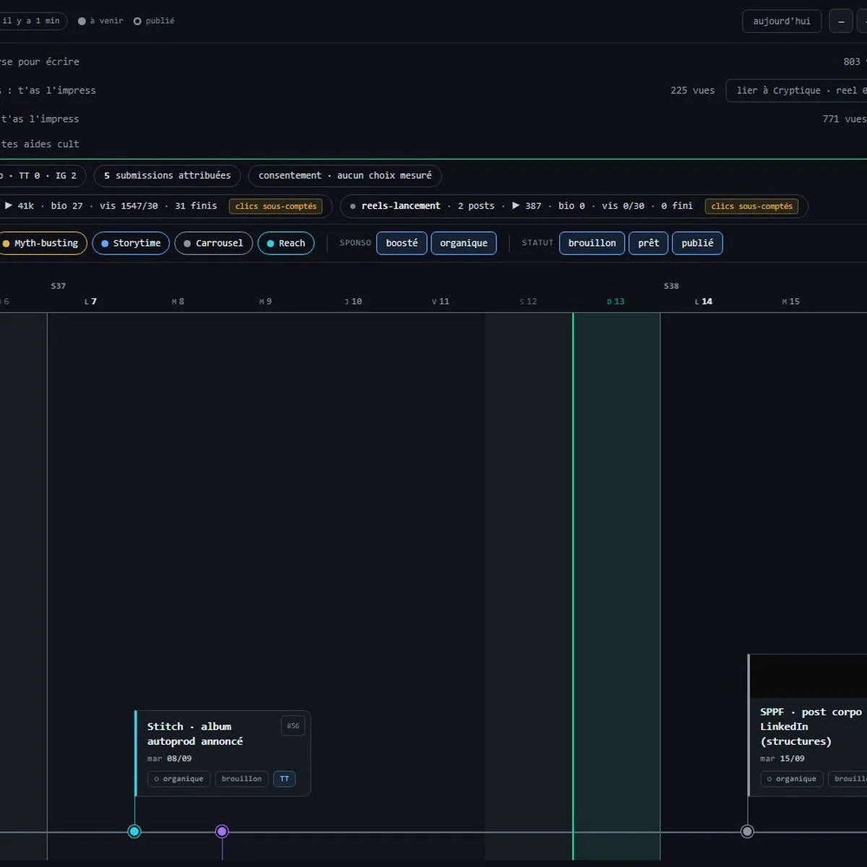This screenshot has width=867, height=867.
Task: Click the il y a 1 min chip
Action: [x=32, y=21]
